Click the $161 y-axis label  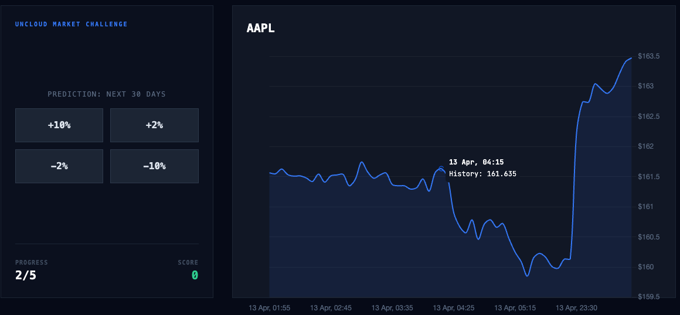(x=646, y=207)
